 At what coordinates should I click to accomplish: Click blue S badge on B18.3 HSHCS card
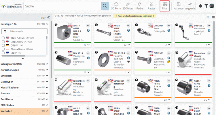(128, 30)
